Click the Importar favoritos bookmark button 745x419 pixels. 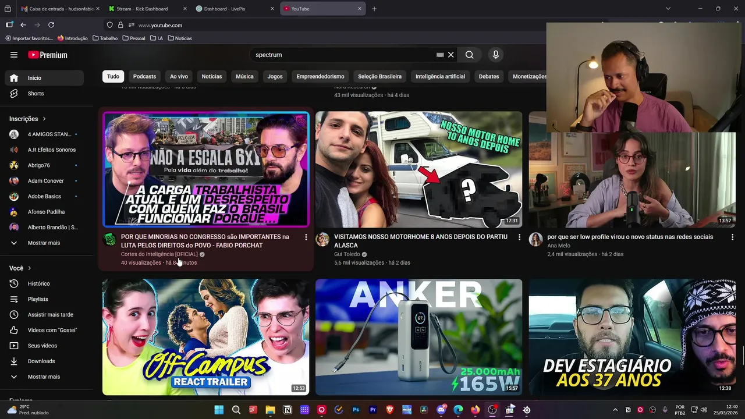29,38
